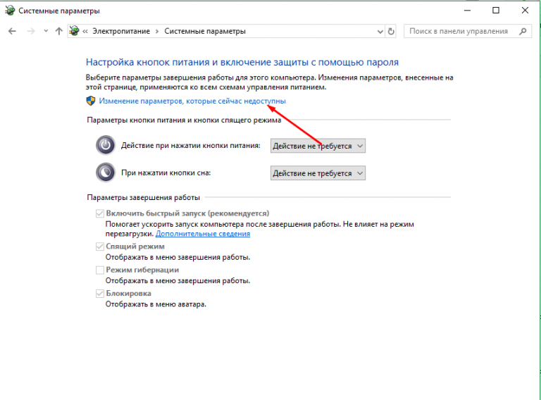Enable the 'Режим гибернации' checkbox
This screenshot has height=400, width=541.
click(99, 270)
